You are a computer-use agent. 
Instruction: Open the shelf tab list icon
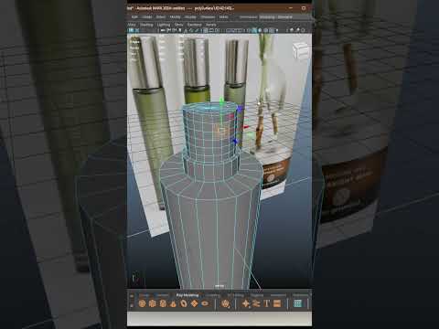pyautogui.click(x=132, y=296)
